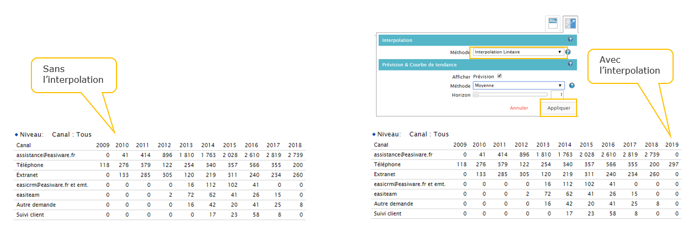
Task: Click the Horizon value input field
Action: [558, 95]
